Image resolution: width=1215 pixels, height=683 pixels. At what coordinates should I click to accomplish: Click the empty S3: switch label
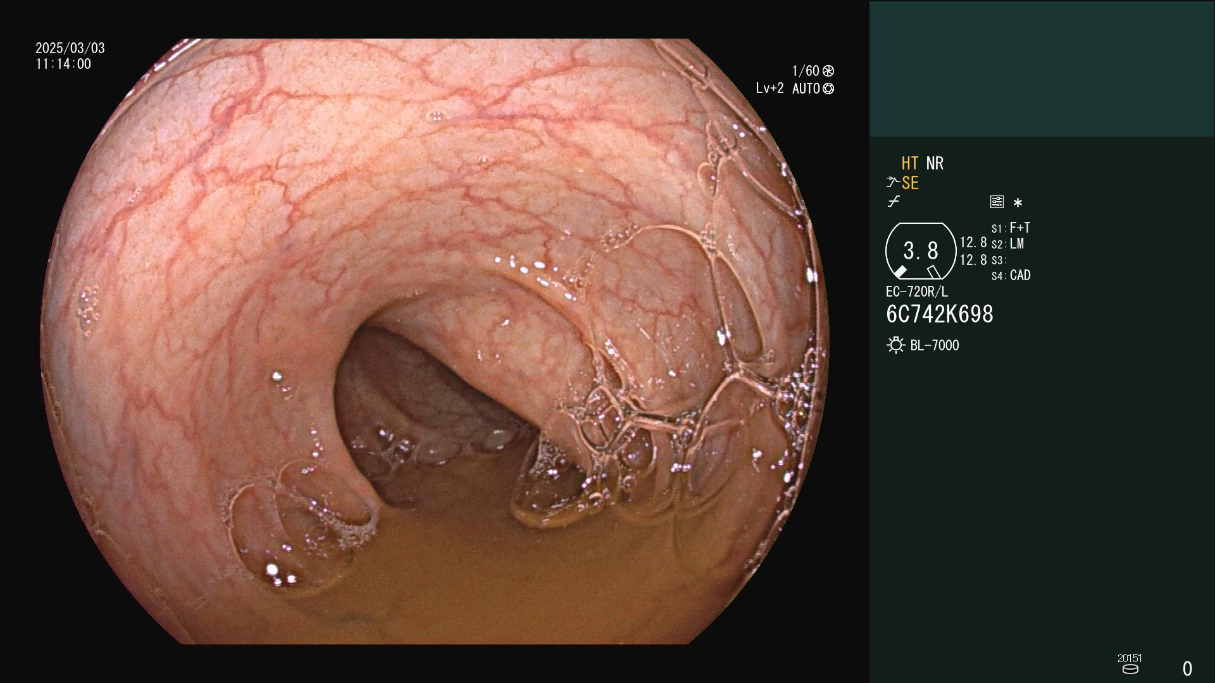coord(999,260)
